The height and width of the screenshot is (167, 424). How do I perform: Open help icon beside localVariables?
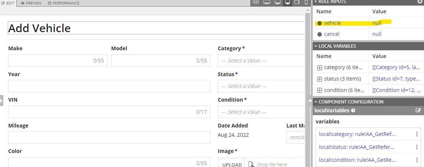tap(353, 110)
